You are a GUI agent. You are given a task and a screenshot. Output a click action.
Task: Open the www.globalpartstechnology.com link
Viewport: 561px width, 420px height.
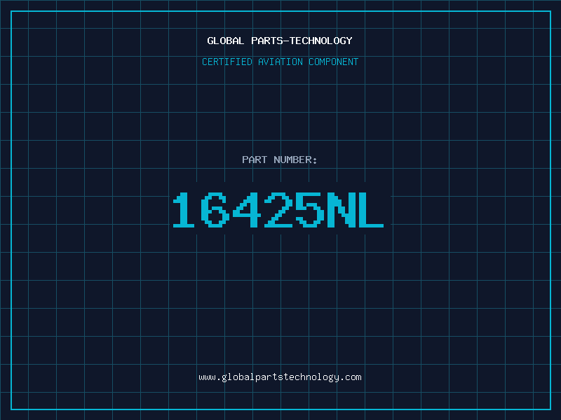(280, 377)
